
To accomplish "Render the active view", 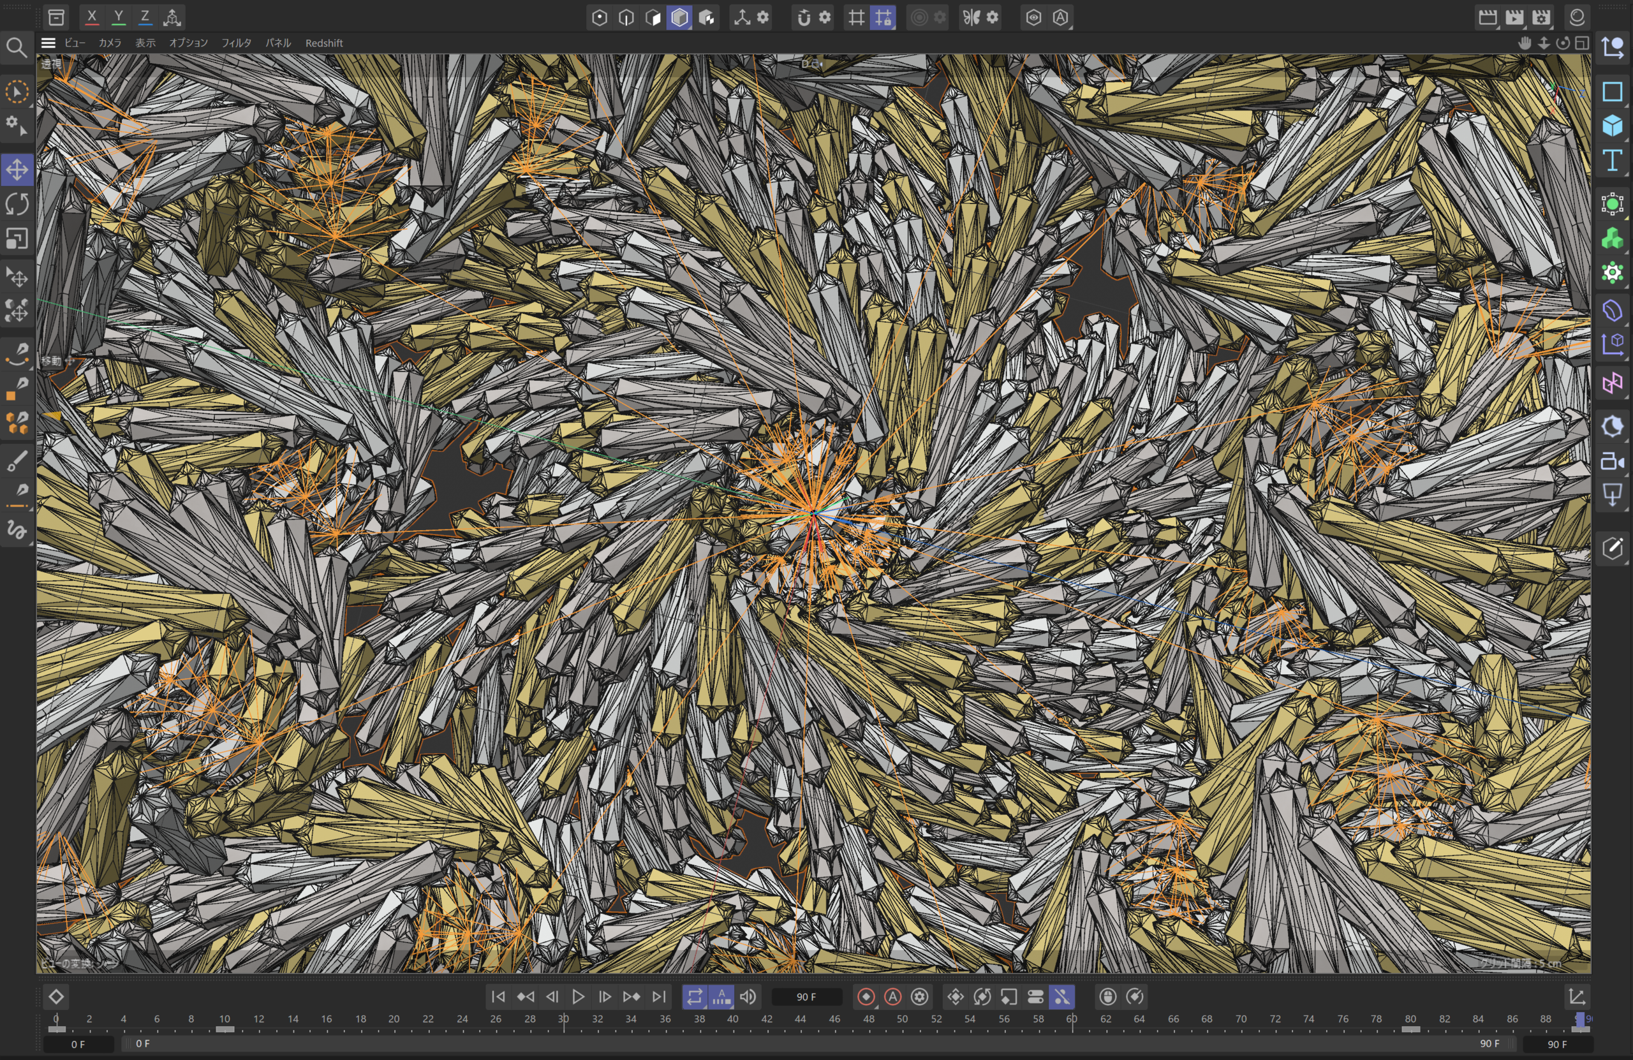I will pos(1488,17).
